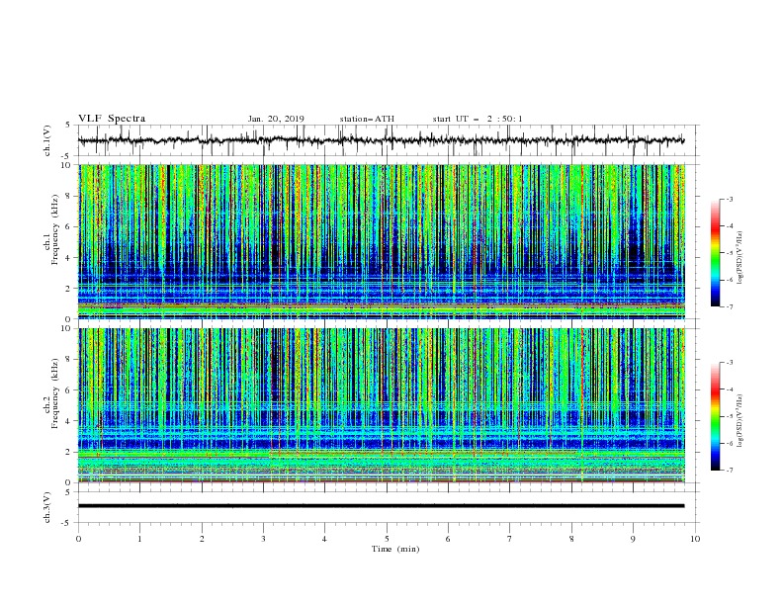Click tick label '7' on the time axis
Viewport: 783px width, 605px height.
pyautogui.click(x=510, y=539)
